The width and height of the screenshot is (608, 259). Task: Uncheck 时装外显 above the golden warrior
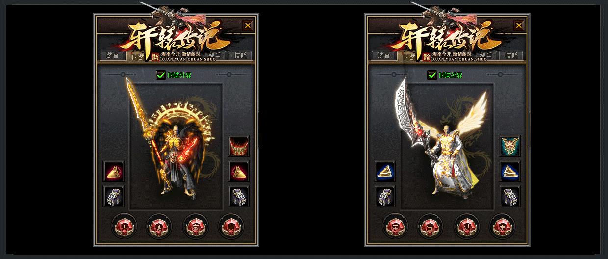161,75
